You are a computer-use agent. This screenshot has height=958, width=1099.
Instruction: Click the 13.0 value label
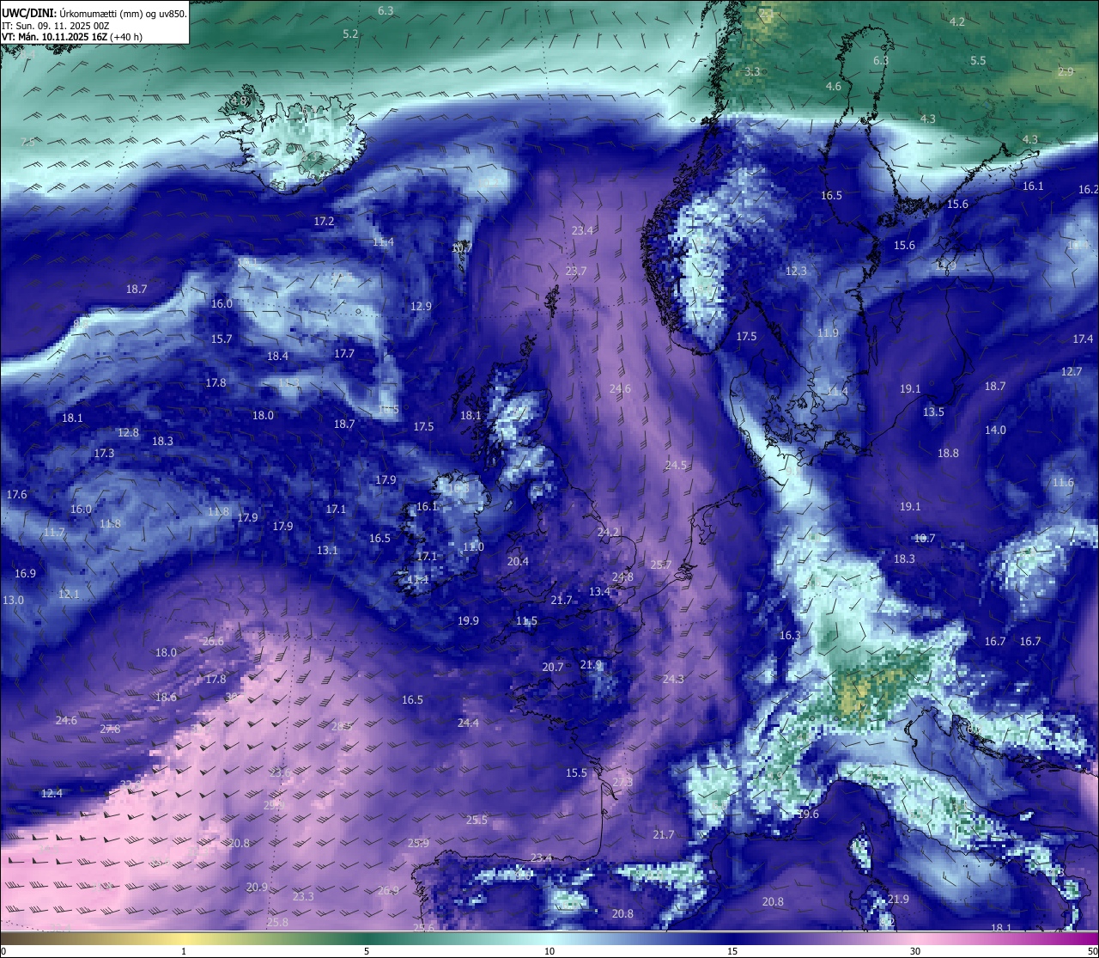[13, 600]
